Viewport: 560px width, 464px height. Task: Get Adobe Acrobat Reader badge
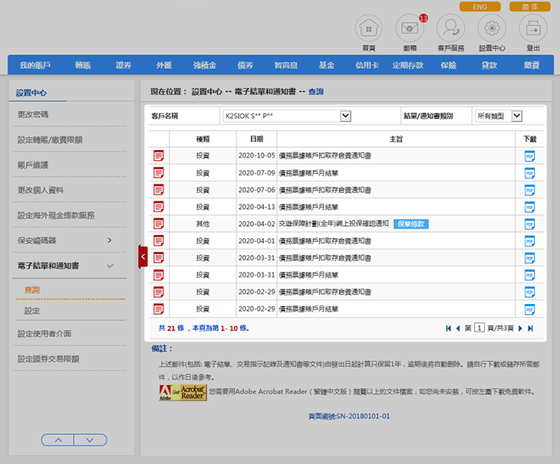183,393
